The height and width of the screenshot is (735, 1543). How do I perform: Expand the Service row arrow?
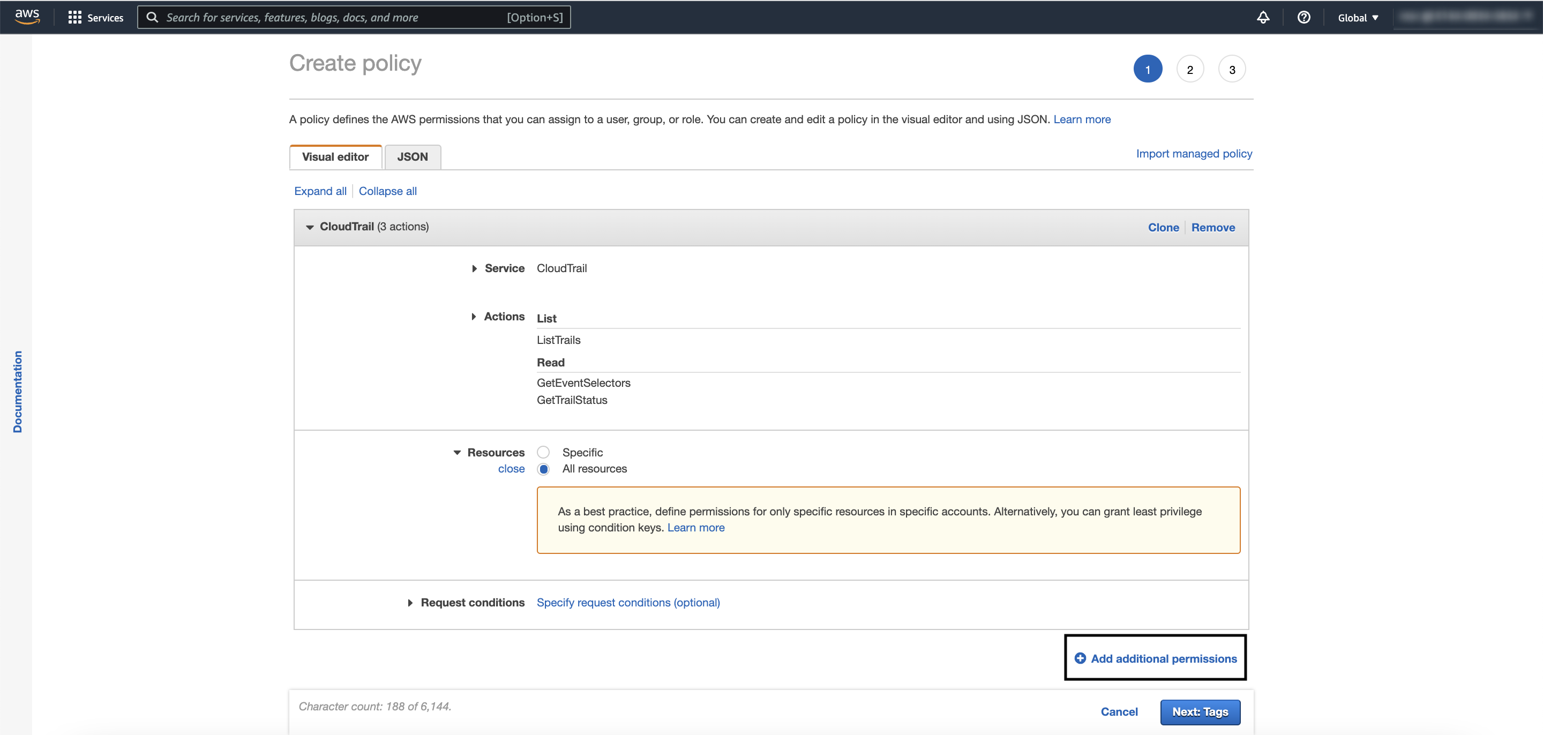pos(474,268)
